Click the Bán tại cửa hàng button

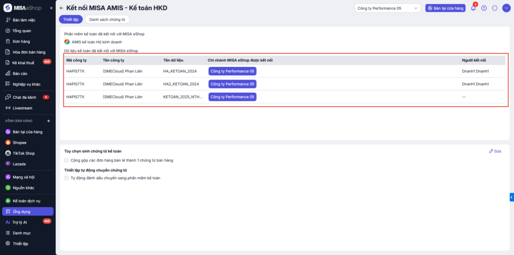(x=445, y=8)
